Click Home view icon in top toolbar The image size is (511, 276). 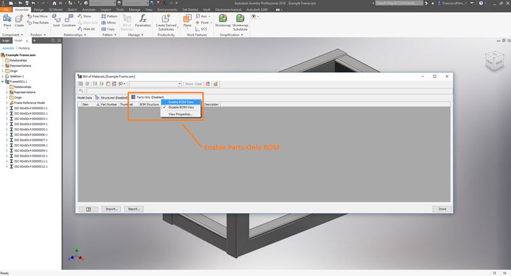point(54,3)
